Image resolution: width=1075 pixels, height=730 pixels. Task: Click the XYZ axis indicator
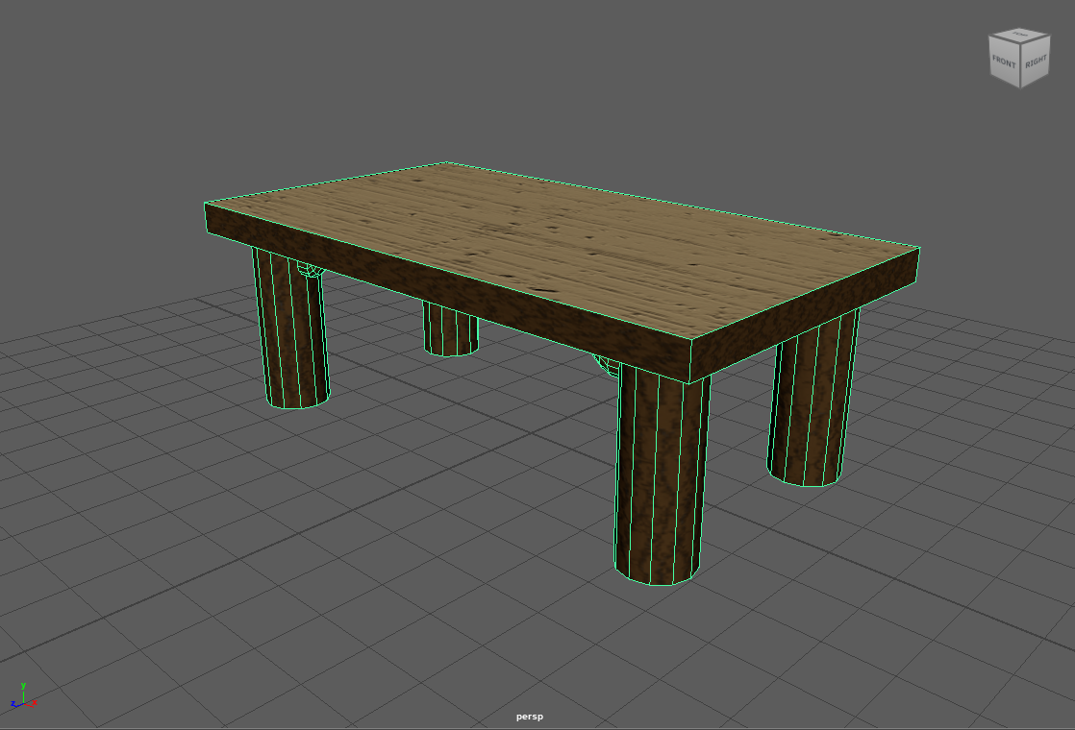click(23, 695)
